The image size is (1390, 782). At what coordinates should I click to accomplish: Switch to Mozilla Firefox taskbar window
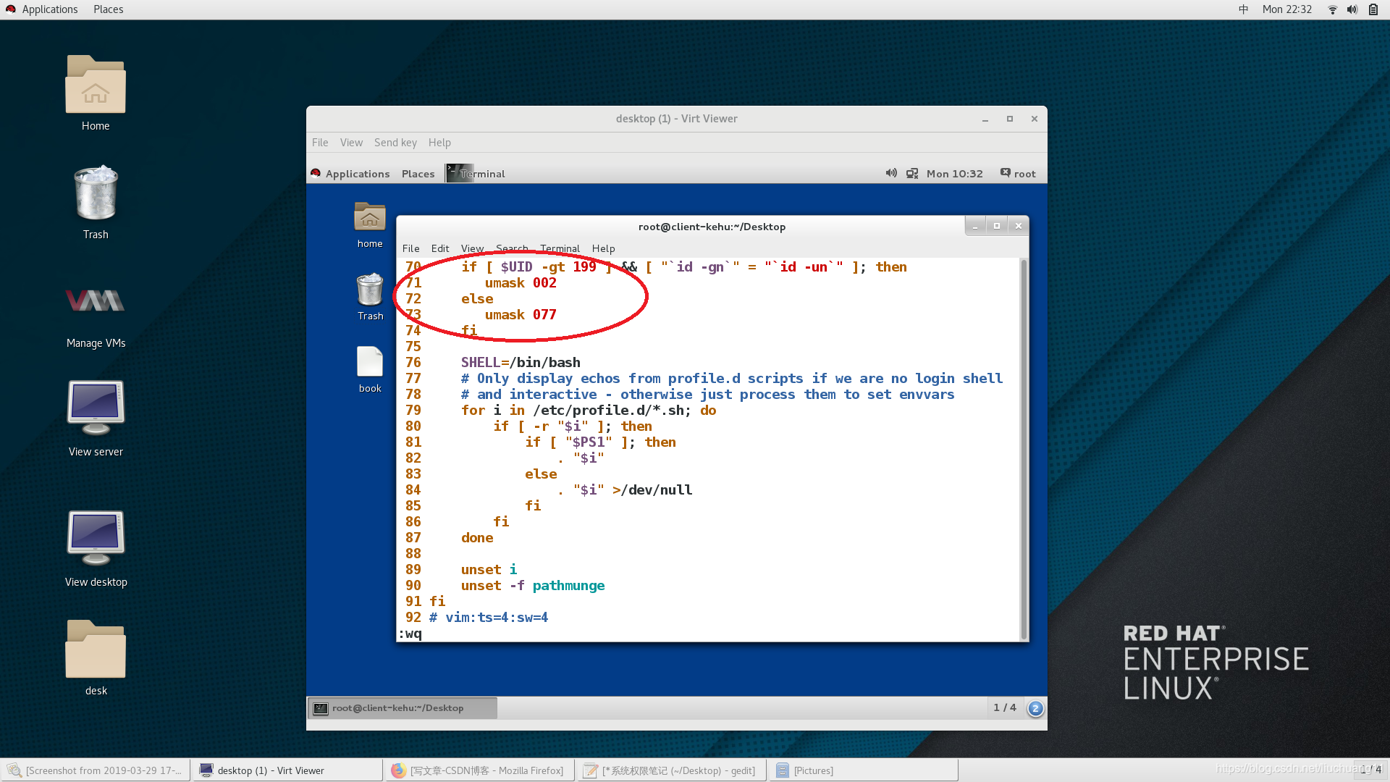[479, 770]
